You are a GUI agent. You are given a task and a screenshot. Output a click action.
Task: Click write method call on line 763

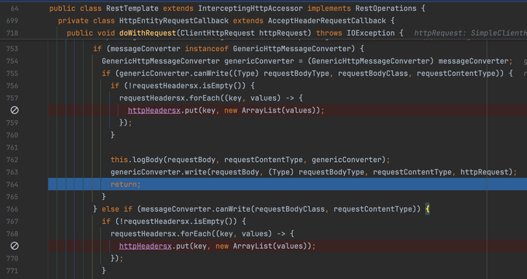click(195, 172)
